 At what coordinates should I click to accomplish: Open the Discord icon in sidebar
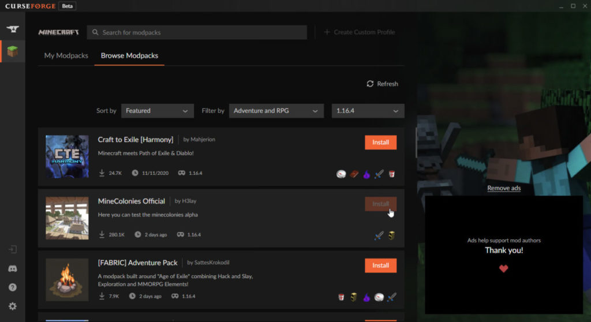coord(12,268)
